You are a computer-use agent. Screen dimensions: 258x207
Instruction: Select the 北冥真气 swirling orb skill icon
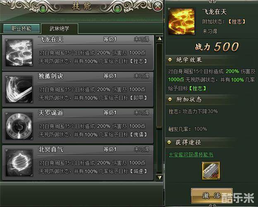tap(19, 163)
